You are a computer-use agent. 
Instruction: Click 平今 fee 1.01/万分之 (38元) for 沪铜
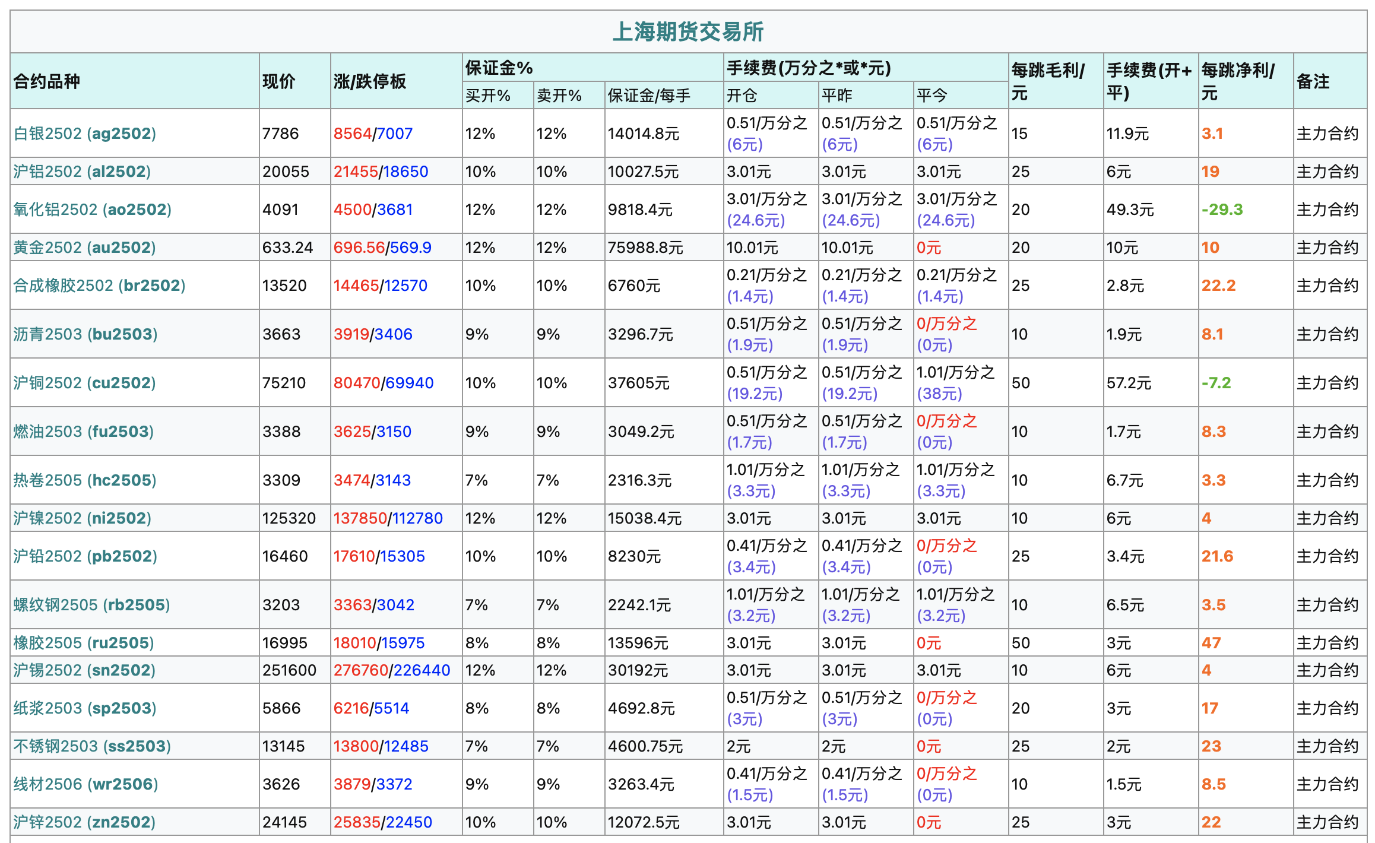(956, 383)
